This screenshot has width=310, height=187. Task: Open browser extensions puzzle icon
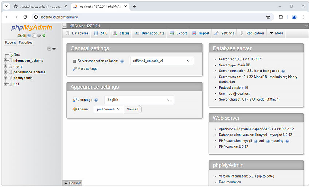pos(280,17)
